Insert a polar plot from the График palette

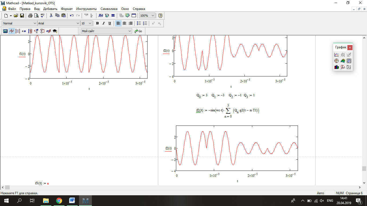336,61
